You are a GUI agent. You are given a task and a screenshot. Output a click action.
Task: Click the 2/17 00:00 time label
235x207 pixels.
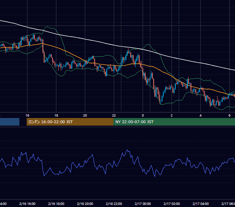(143, 204)
